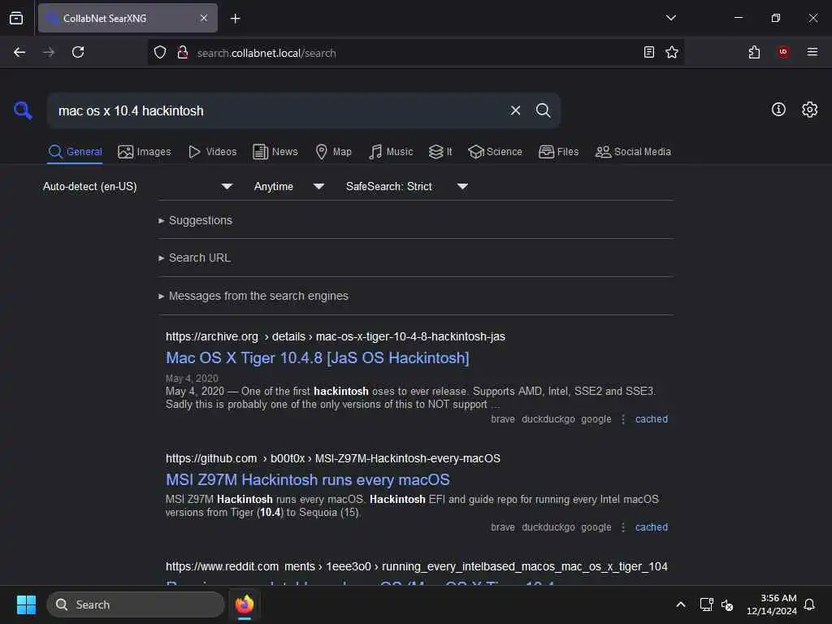Switch to the Files category
The image size is (832, 624).
558,152
